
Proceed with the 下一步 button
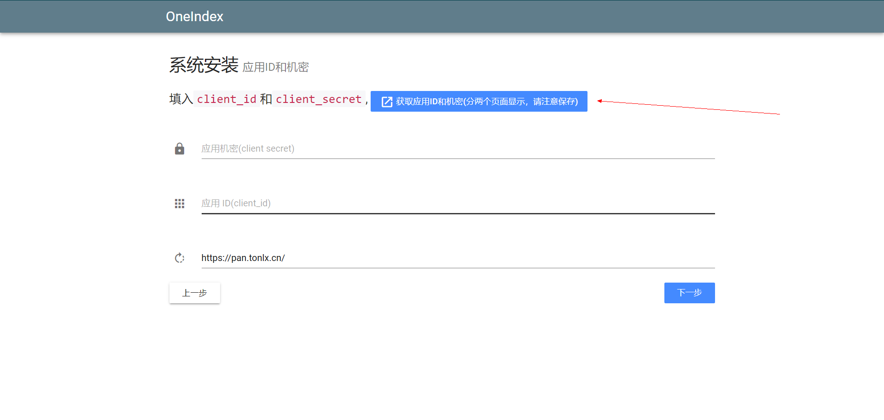click(x=689, y=293)
